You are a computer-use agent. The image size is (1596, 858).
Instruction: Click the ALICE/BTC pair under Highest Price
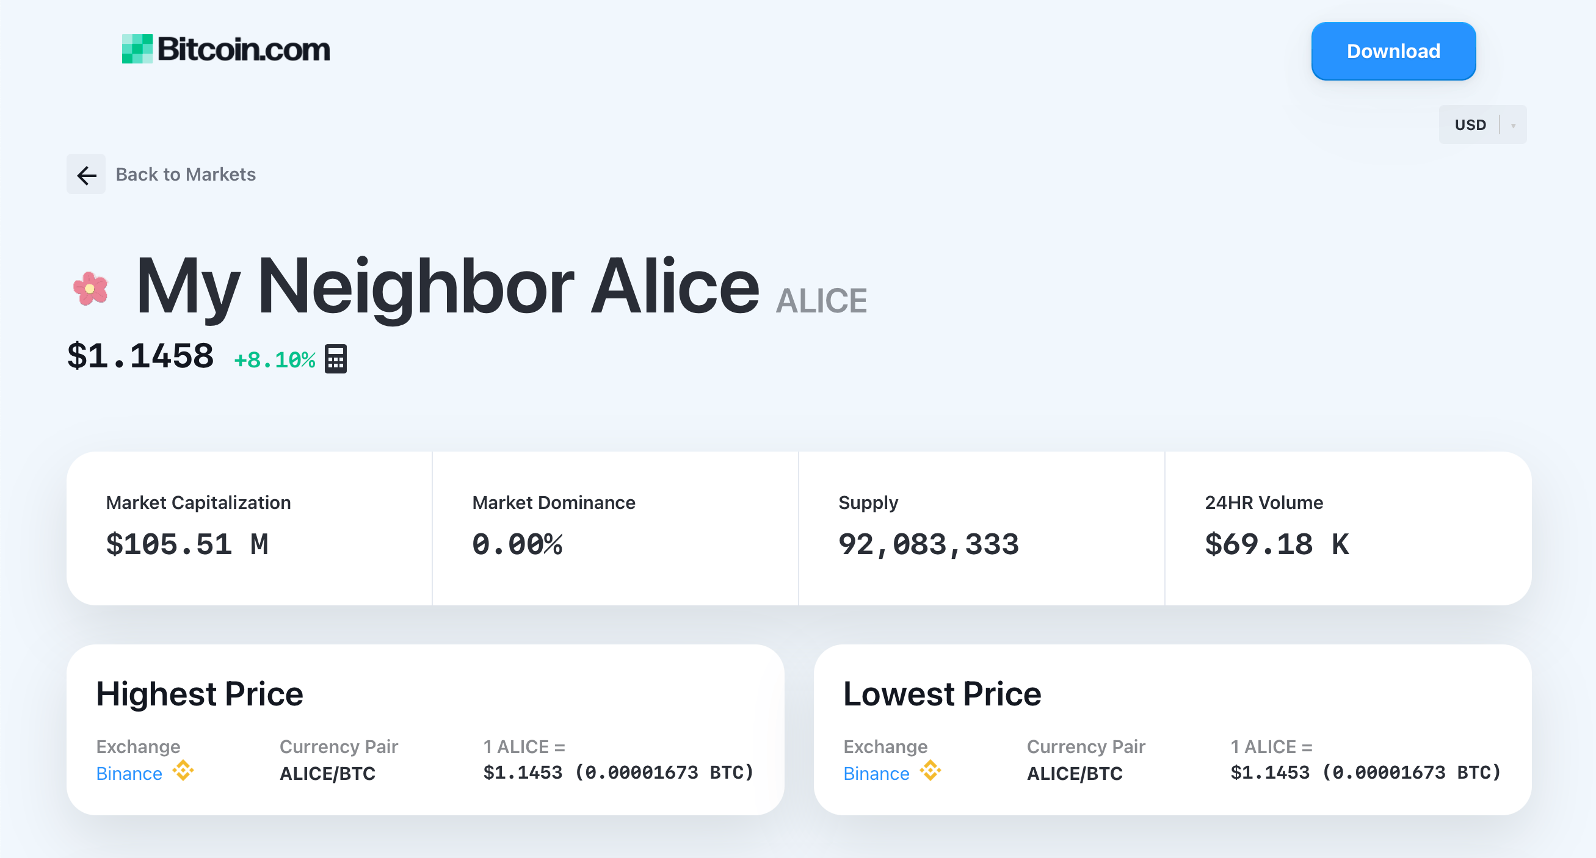[x=327, y=773]
